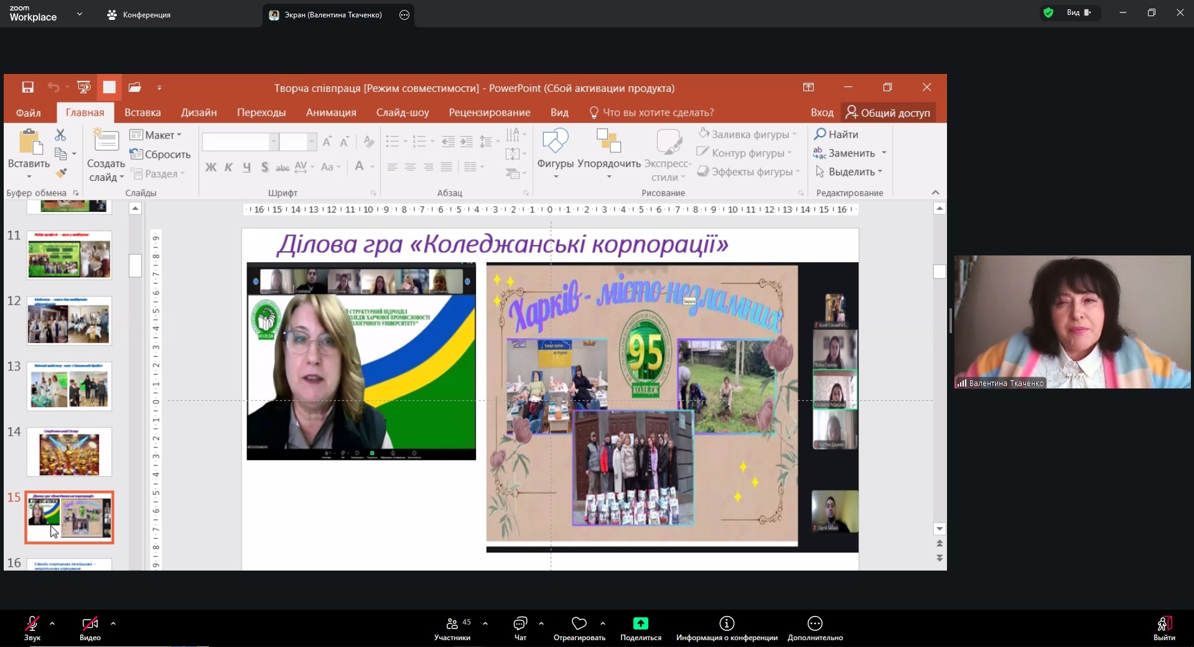Turn on camera with Видео button
Screen dimensions: 1194x647
[90, 628]
